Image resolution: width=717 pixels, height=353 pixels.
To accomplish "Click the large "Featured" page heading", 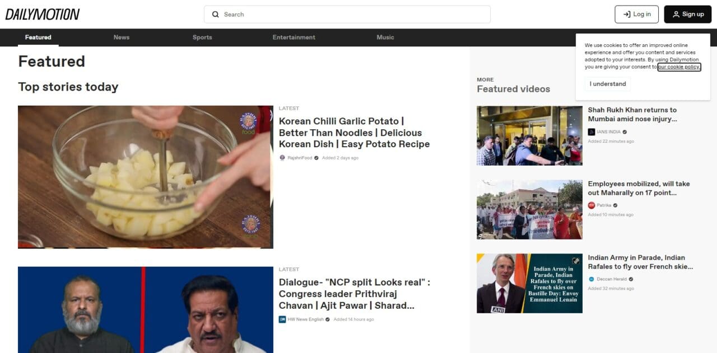I will tap(52, 62).
